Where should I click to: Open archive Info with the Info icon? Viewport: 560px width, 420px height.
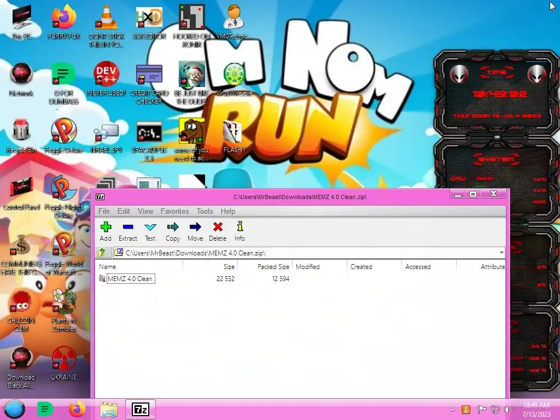tap(240, 231)
